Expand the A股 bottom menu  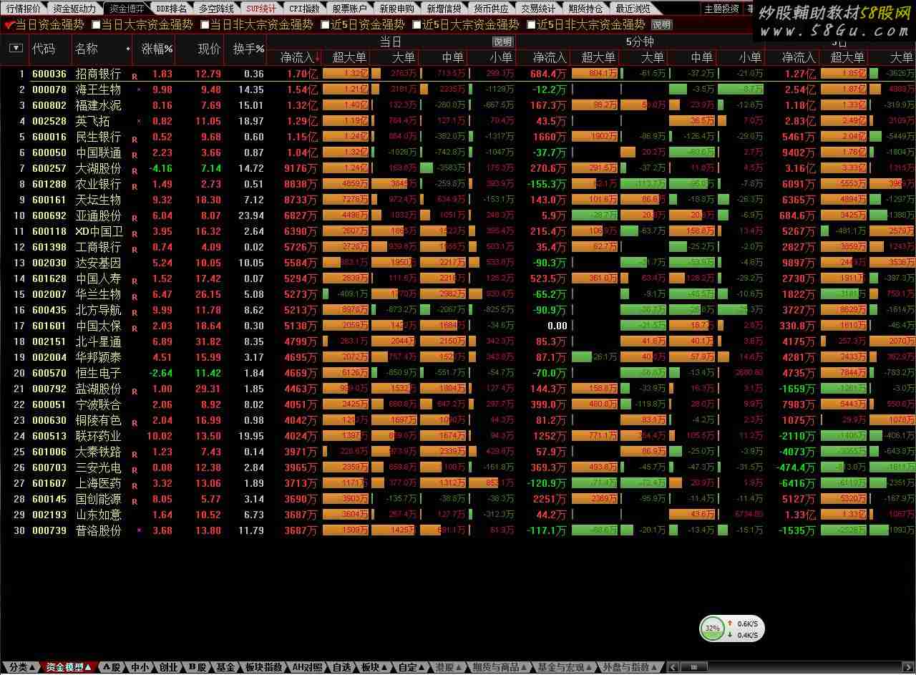click(112, 667)
